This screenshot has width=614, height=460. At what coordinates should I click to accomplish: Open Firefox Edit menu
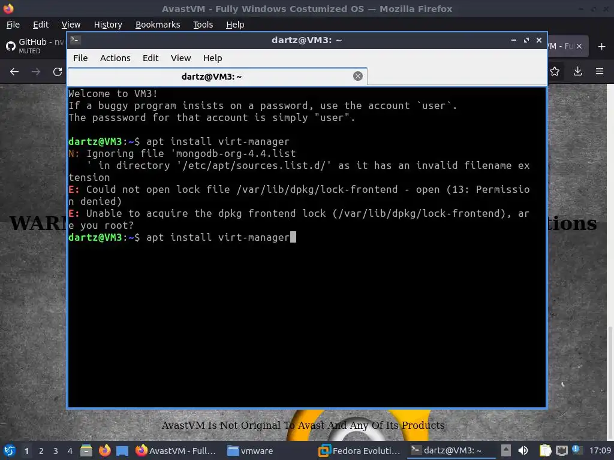coord(41,25)
